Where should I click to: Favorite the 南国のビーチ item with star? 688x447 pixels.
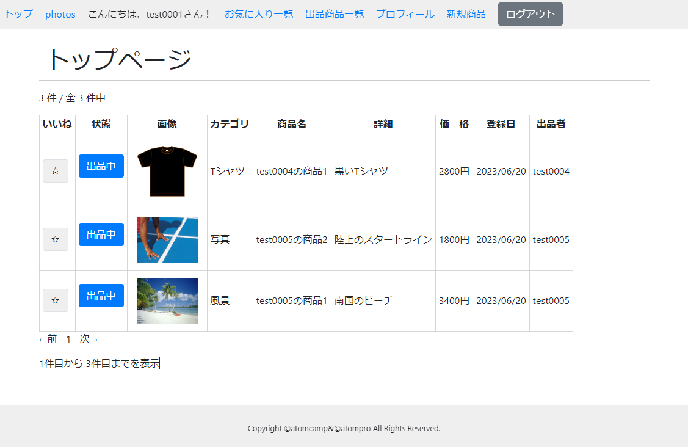[x=56, y=300]
